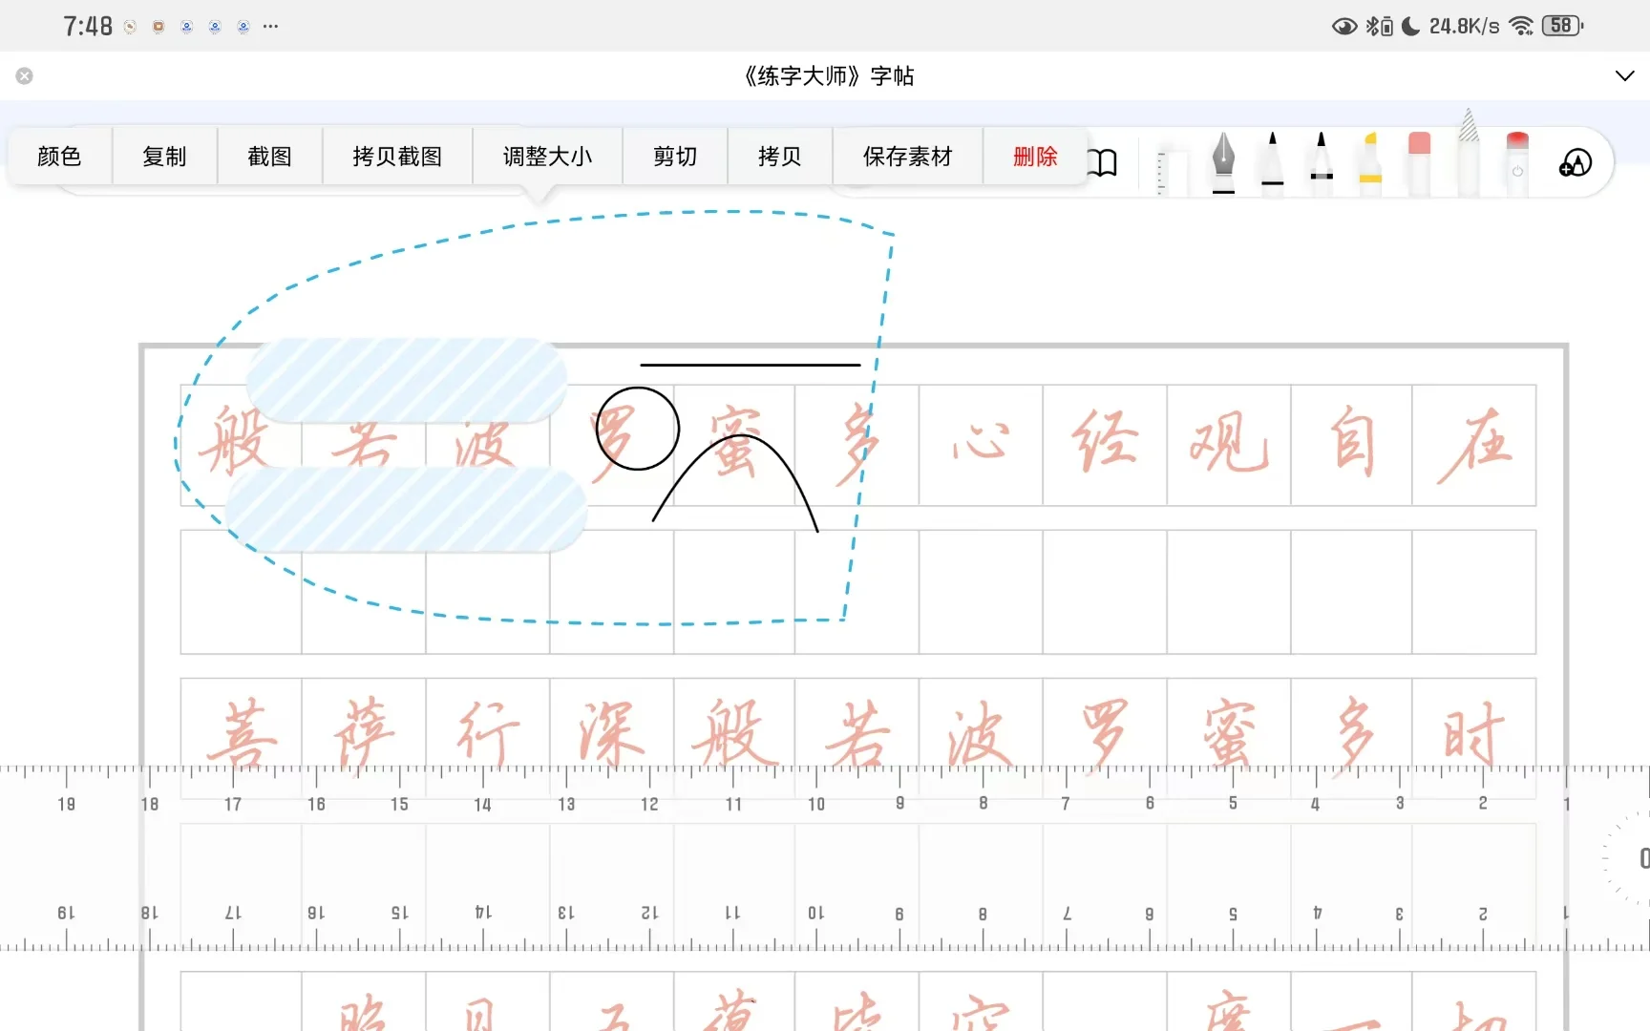Choose 拷贝 in the selection menu
This screenshot has width=1650, height=1031.
point(779,157)
